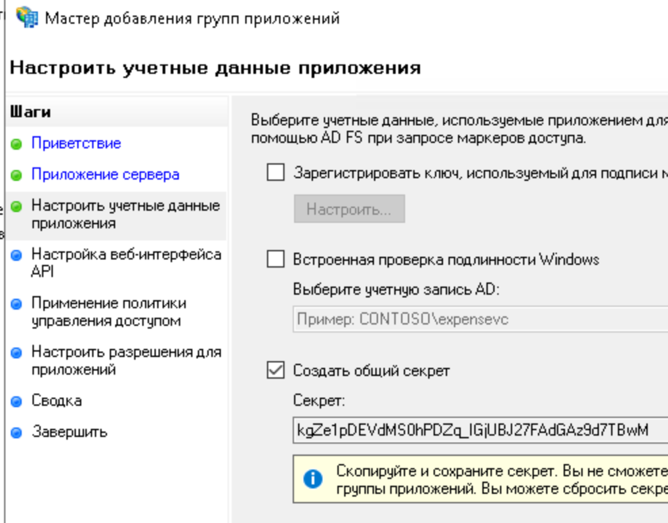Click blue bullet beside Сводка step
668x523 pixels.
pyautogui.click(x=17, y=402)
